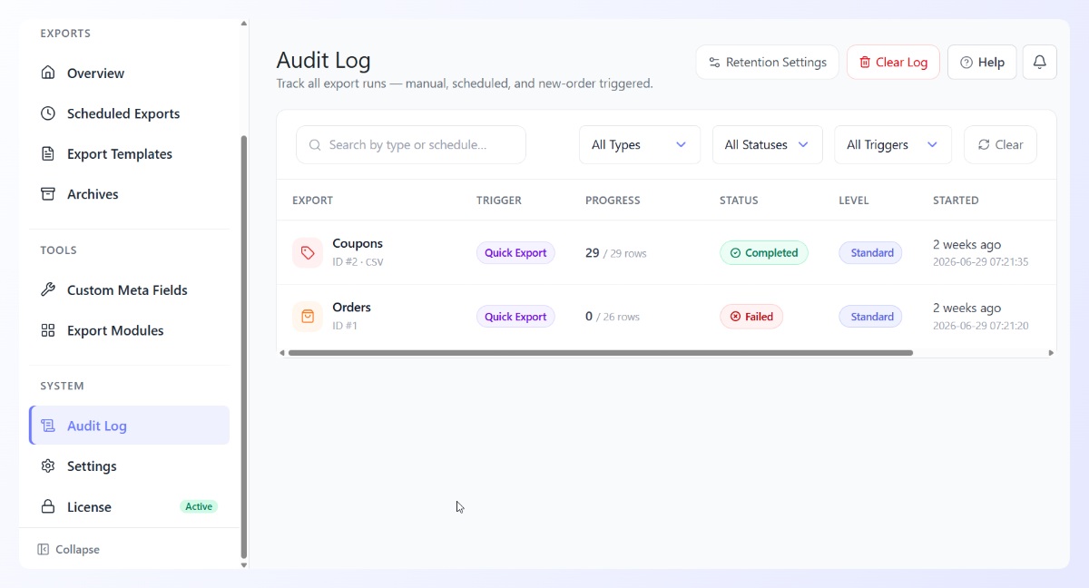Click the Failed status badge
The image size is (1089, 588).
coord(751,317)
